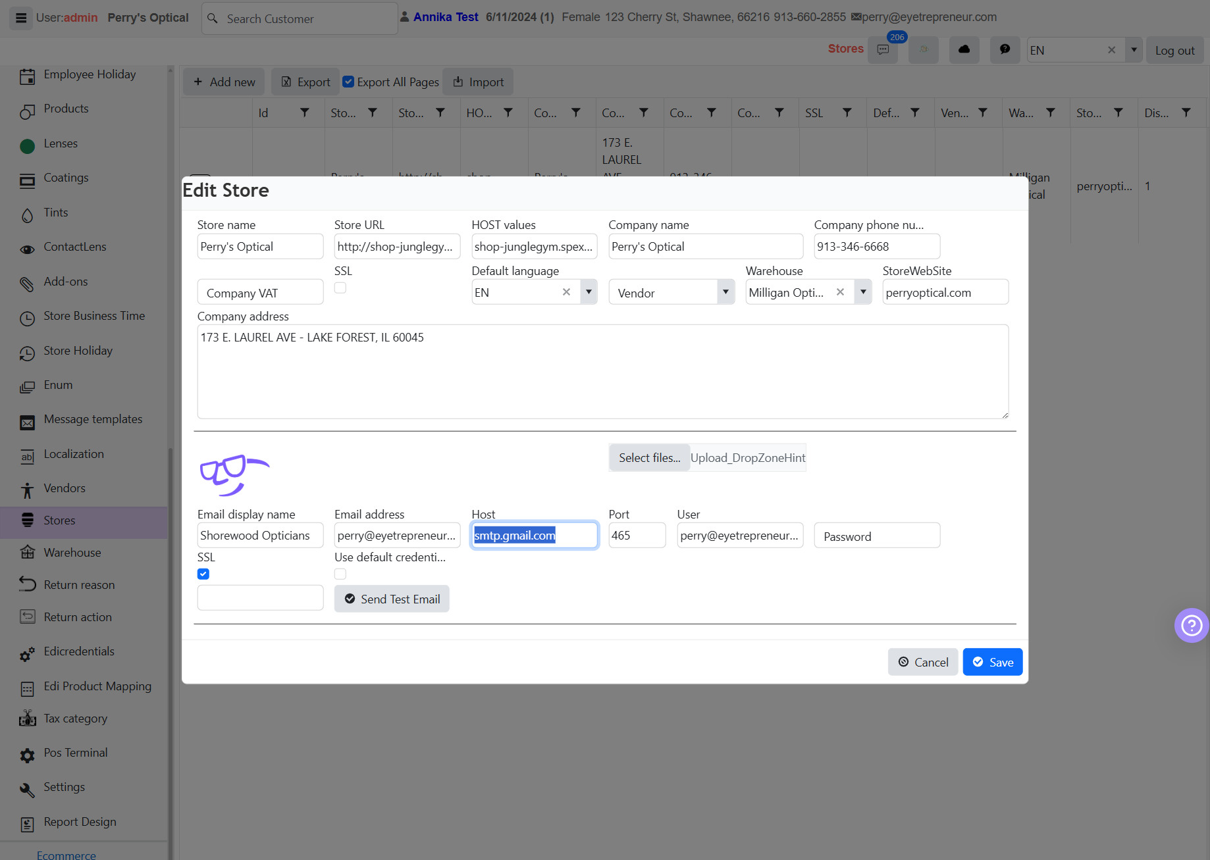Clear the Milligan Optical warehouse selection
Screen dimensions: 1210x860
coord(840,292)
